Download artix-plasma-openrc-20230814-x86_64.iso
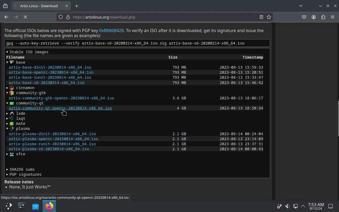Image resolution: width=339 pixels, height=212 pixels. point(53,139)
